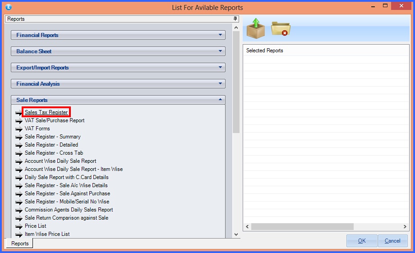Expand the Financial Analysis section
The width and height of the screenshot is (415, 253).
118,83
